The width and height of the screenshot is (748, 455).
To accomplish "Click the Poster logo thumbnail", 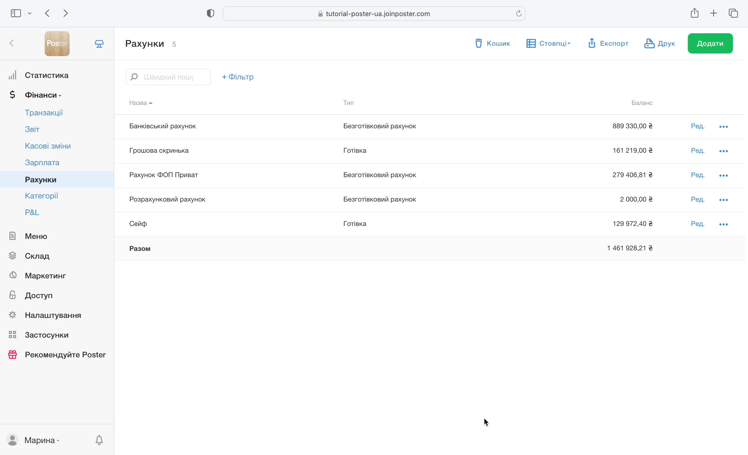I will [x=57, y=43].
